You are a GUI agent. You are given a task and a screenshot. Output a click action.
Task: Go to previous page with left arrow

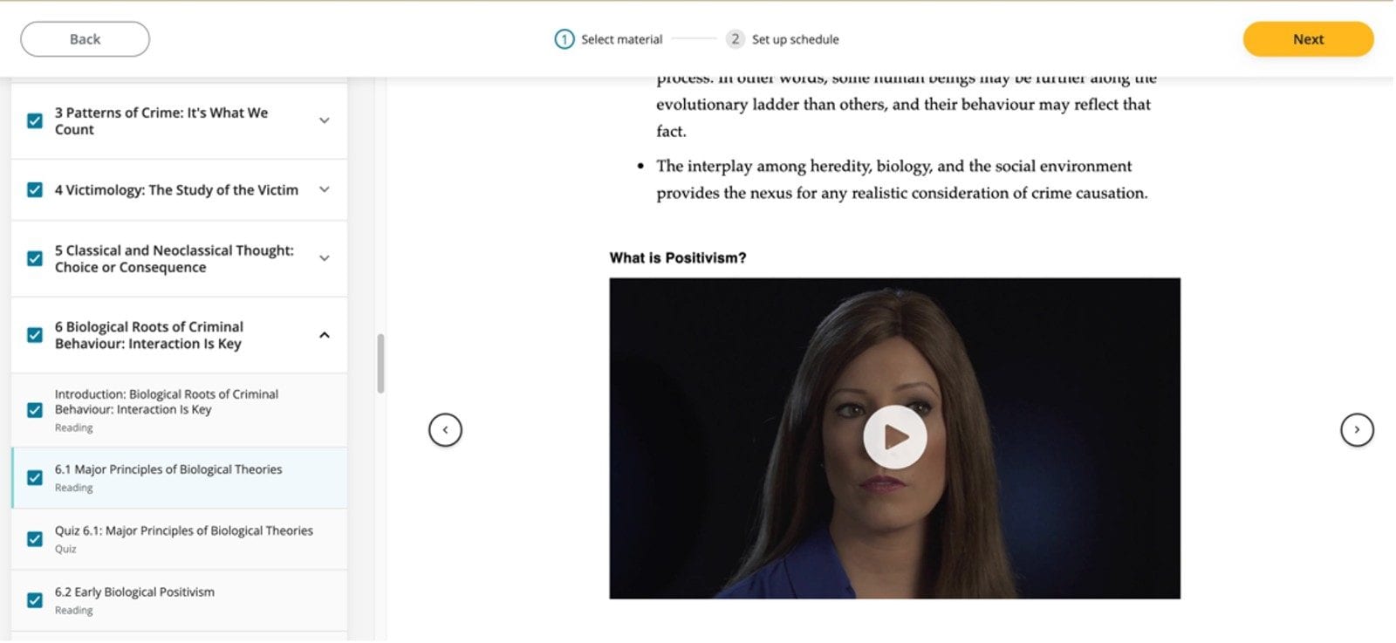point(445,430)
